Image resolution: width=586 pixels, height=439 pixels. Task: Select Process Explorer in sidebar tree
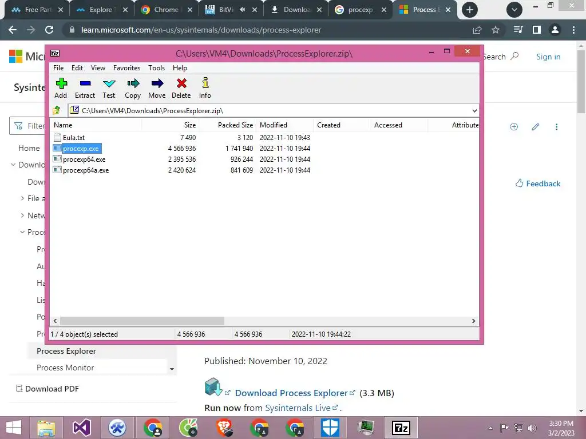(x=66, y=351)
